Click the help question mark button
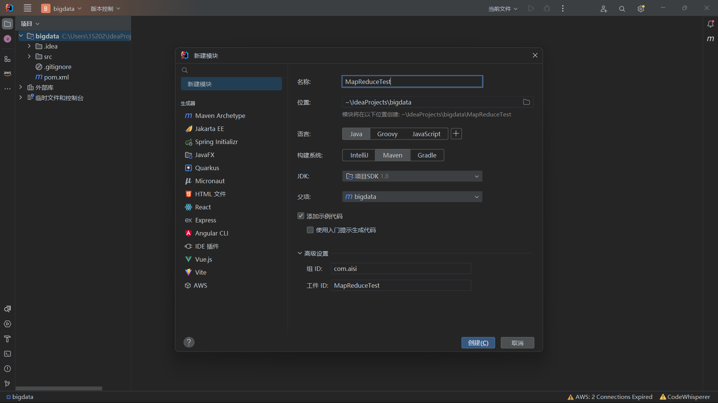The width and height of the screenshot is (718, 403). (189, 342)
